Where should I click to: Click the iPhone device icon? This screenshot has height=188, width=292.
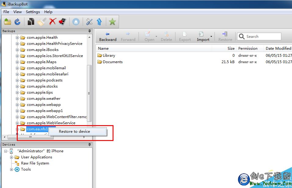tap(11, 151)
